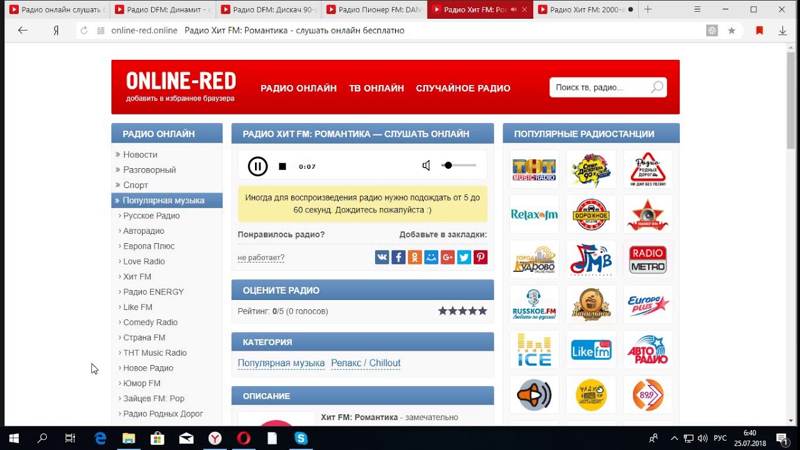Open Vanilnoe radio station logo
The width and height of the screenshot is (800, 450).
point(591,304)
